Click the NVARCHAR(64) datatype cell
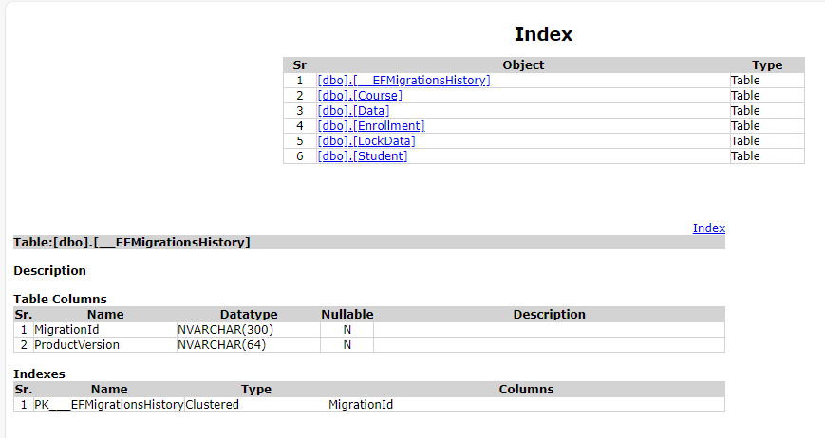 [249, 345]
